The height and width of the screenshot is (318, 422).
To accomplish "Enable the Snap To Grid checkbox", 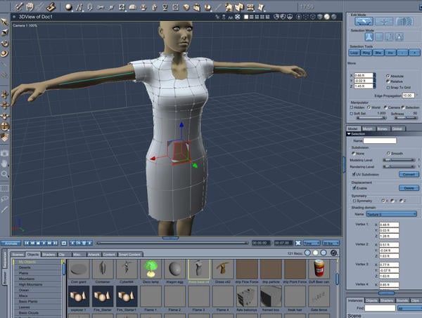I will [388, 88].
